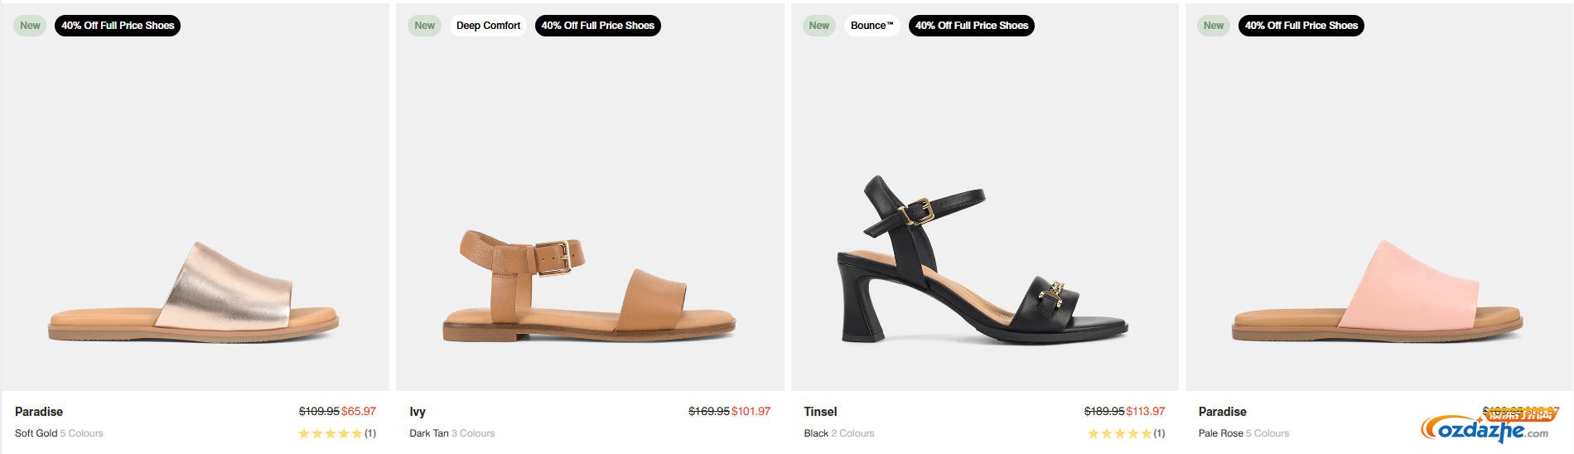The height and width of the screenshot is (454, 1574).
Task: Open the first Paradise product title
Action: pyautogui.click(x=39, y=412)
